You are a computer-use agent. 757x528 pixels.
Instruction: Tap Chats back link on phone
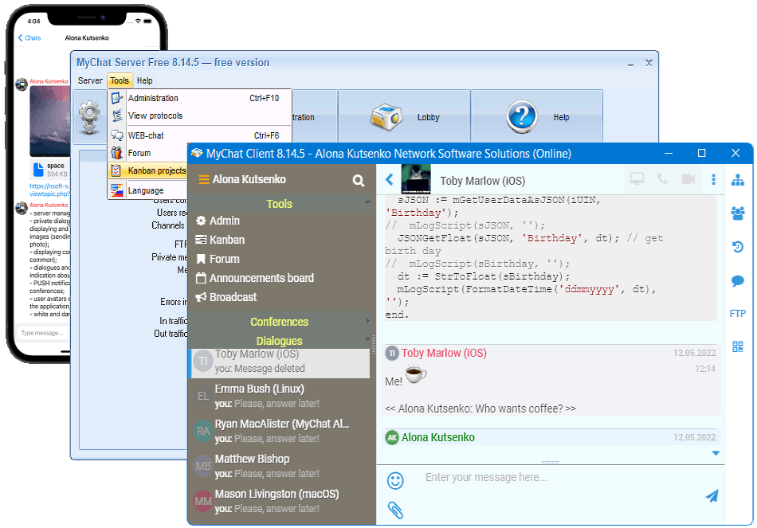[29, 37]
